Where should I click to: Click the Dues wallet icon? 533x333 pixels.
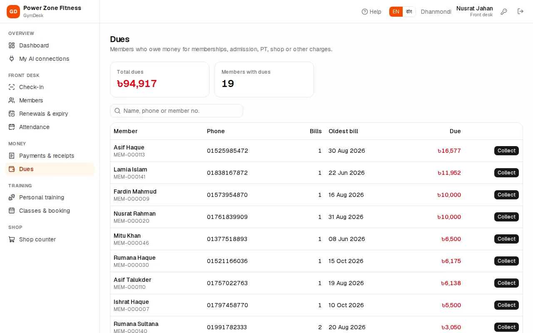coord(12,169)
